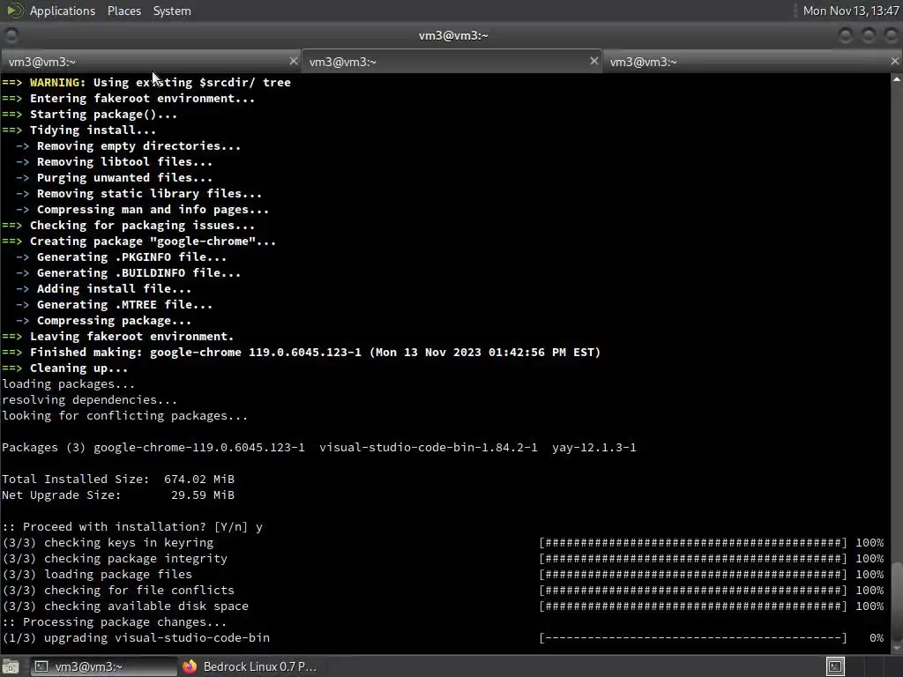903x677 pixels.
Task: Click the window menu button in title bar
Action: [x=11, y=35]
